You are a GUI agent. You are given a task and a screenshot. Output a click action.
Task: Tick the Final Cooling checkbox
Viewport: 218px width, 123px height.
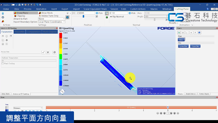coord(3,63)
